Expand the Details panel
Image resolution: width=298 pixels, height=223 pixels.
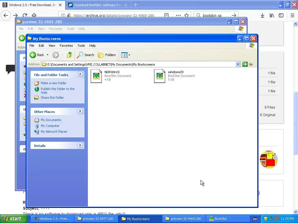80,145
